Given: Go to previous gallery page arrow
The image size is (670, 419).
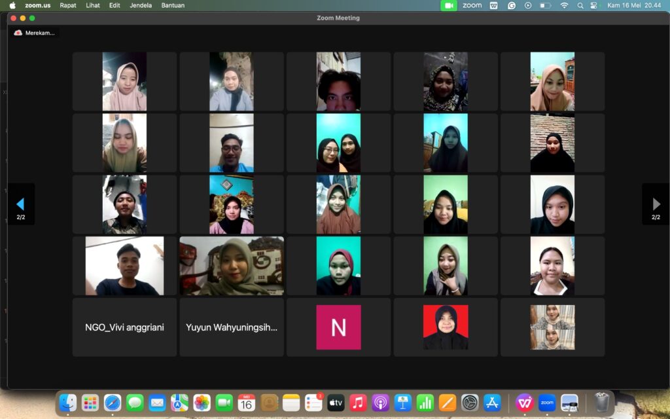Looking at the screenshot, I should [20, 204].
